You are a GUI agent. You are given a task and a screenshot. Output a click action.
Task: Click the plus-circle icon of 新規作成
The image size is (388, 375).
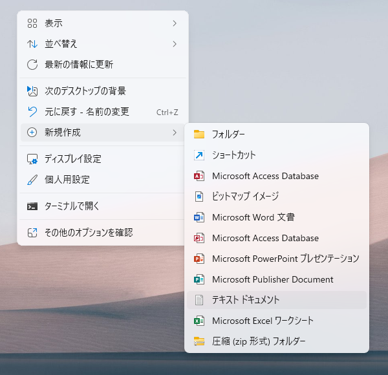coord(32,133)
